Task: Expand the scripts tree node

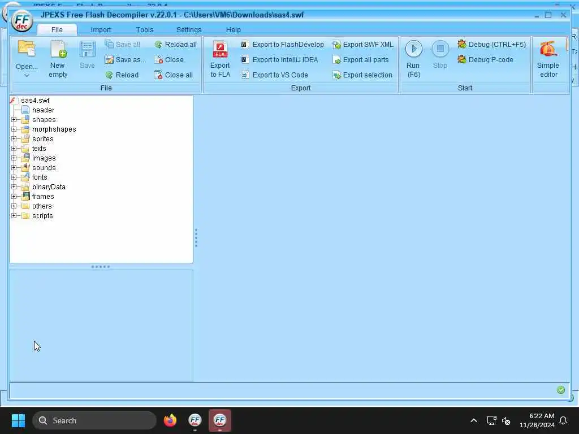Action: coord(14,215)
